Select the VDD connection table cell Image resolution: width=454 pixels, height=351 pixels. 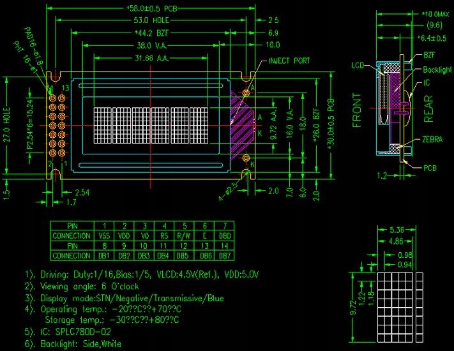(x=124, y=236)
